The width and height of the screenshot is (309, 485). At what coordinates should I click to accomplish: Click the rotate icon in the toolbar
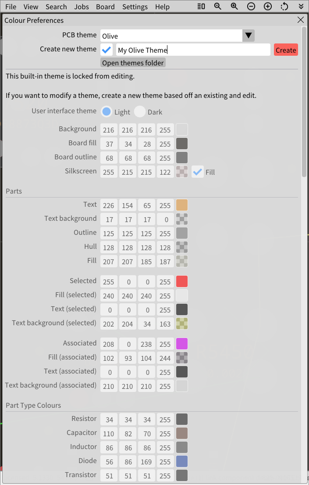[x=284, y=6]
